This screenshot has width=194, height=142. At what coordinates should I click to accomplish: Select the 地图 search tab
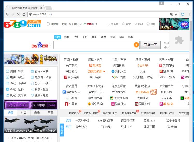click(113, 37)
